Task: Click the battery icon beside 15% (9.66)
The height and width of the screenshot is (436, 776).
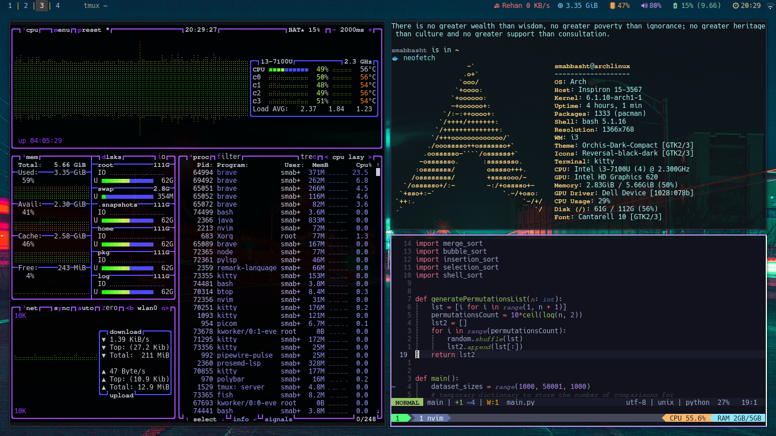Action: [x=674, y=6]
